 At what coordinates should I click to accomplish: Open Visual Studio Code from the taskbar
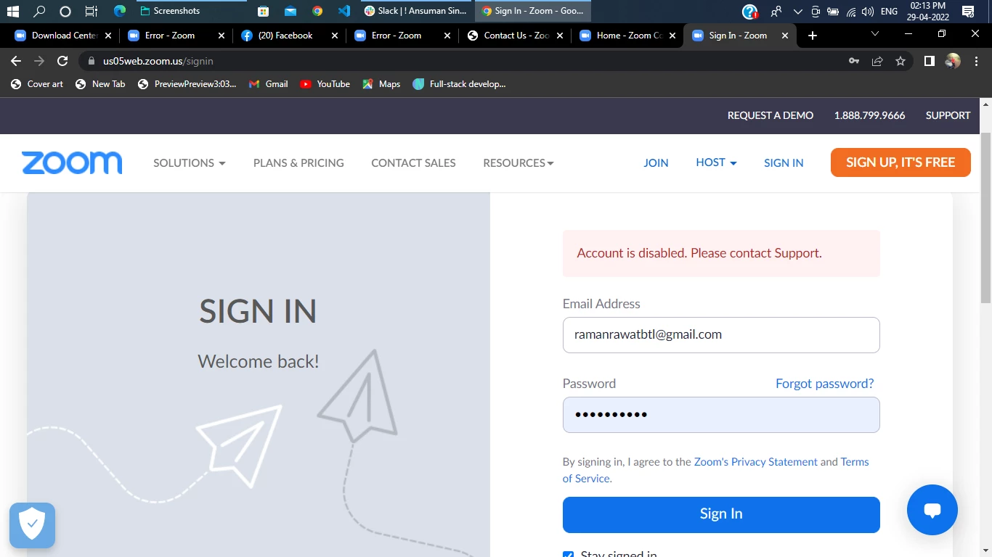[344, 11]
